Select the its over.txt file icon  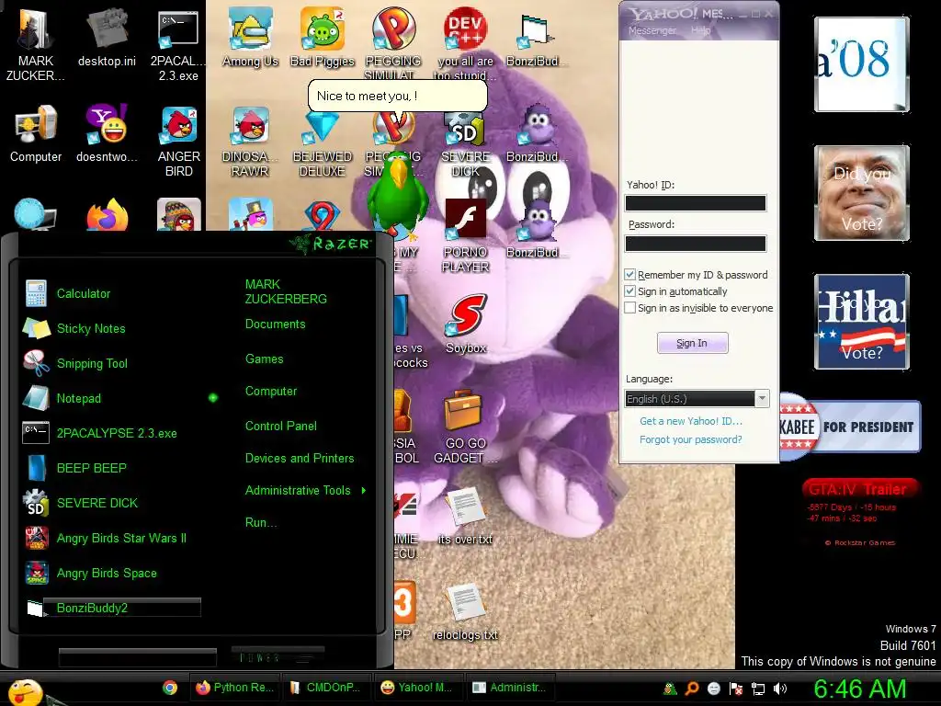click(465, 517)
